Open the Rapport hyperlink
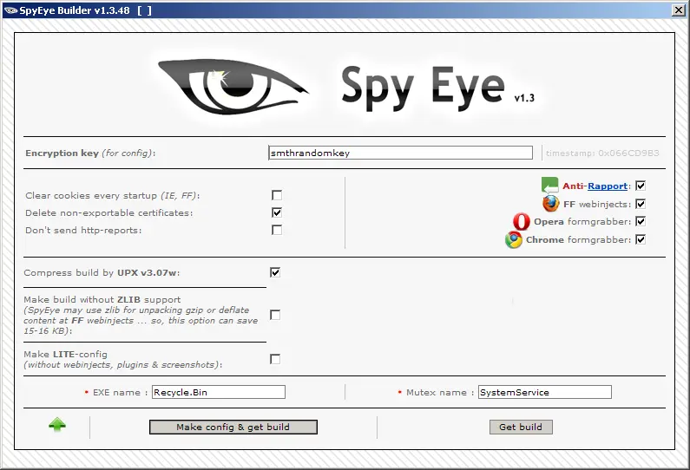The height and width of the screenshot is (470, 690). point(608,186)
